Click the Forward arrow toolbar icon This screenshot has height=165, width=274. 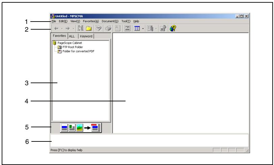(67, 28)
